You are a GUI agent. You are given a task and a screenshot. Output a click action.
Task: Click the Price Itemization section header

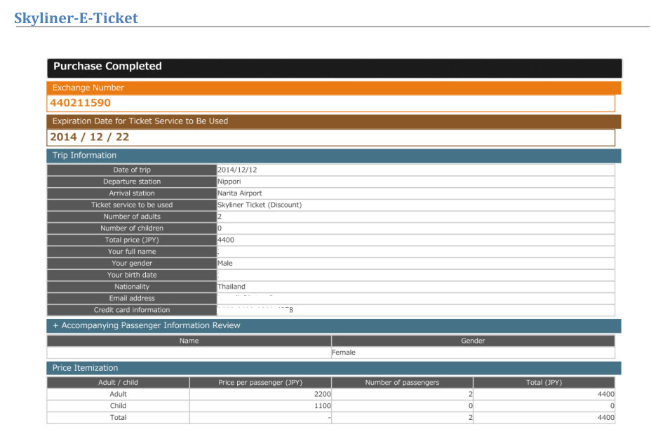tap(334, 368)
